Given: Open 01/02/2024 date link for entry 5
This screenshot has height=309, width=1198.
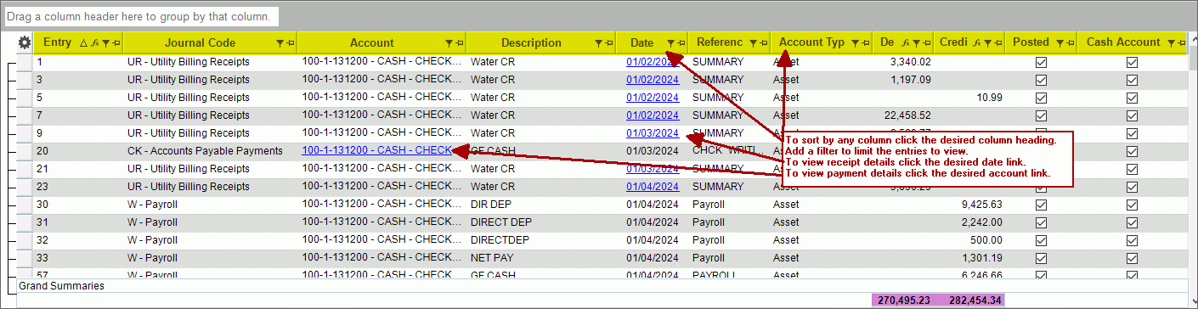Looking at the screenshot, I should [x=653, y=98].
